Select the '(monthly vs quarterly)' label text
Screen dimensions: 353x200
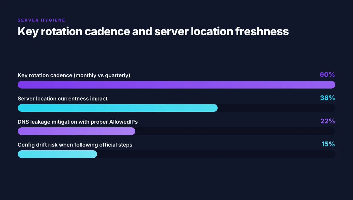coord(102,75)
